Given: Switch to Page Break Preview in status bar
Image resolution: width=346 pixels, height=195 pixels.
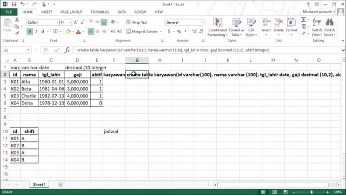Looking at the screenshot, I should 285,192.
